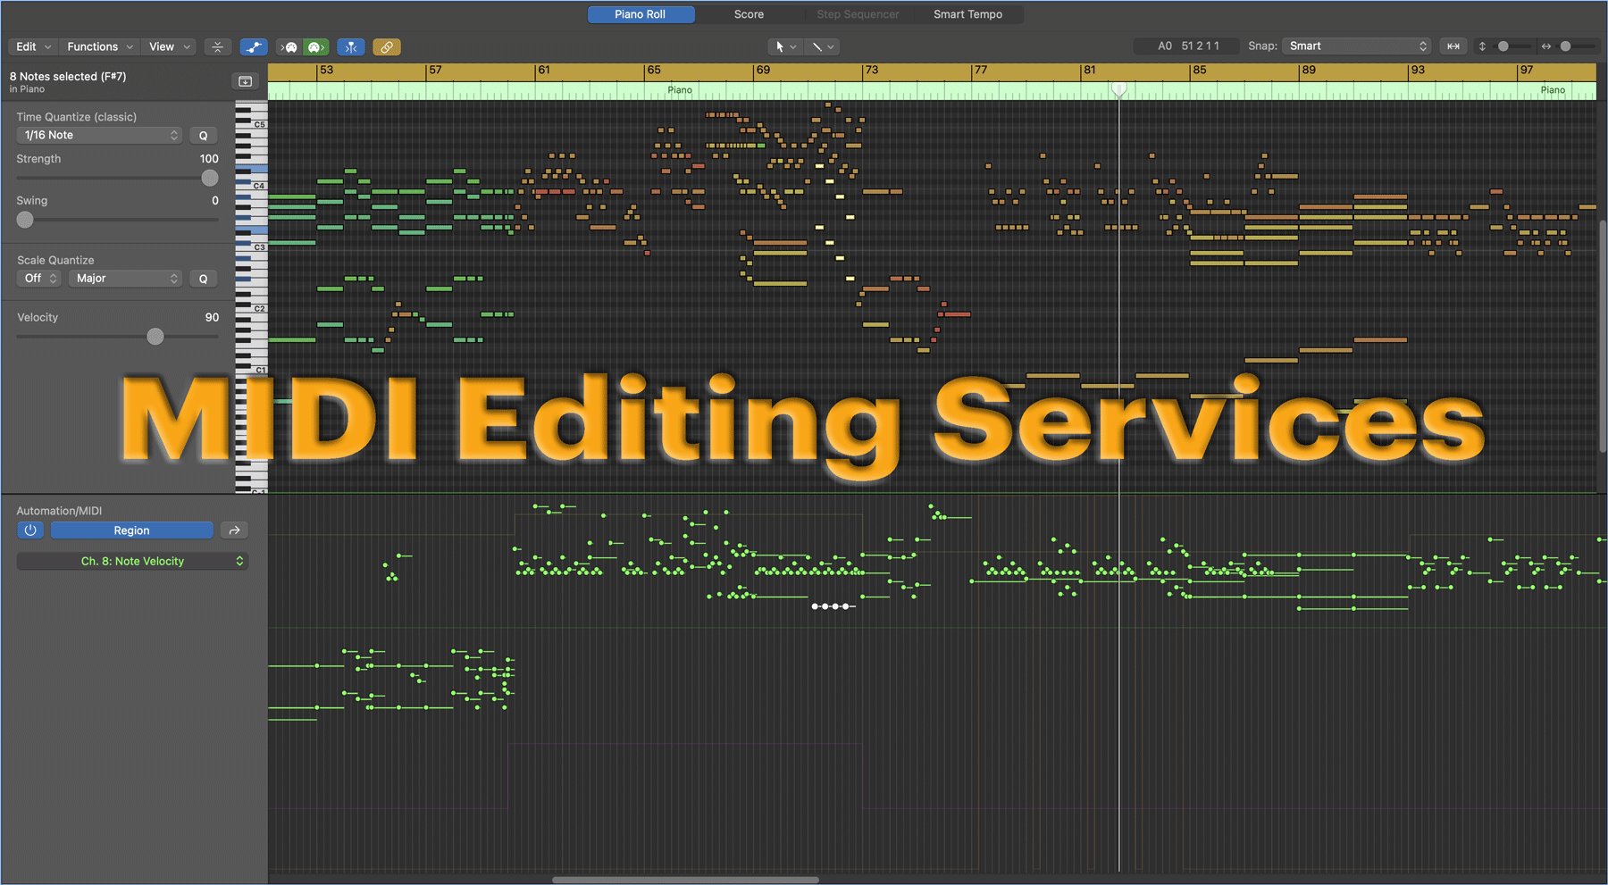Image resolution: width=1608 pixels, height=885 pixels.
Task: Click the Q button next to Time Quantize
Action: tap(204, 135)
